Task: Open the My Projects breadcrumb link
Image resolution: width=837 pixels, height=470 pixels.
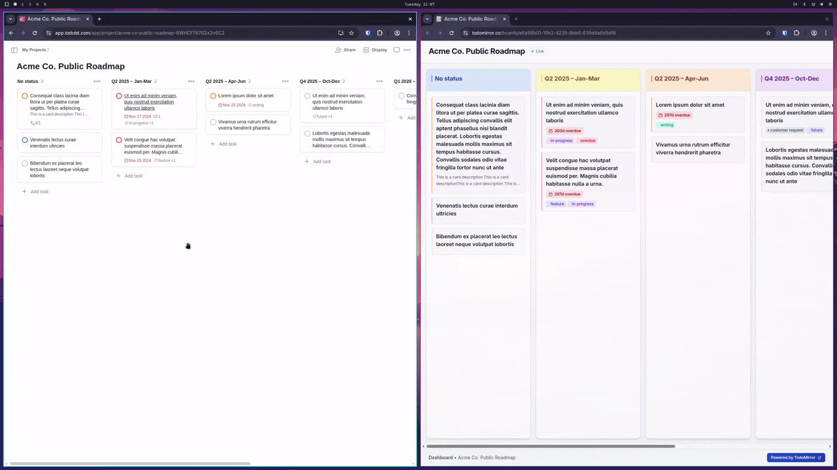Action: (x=34, y=50)
